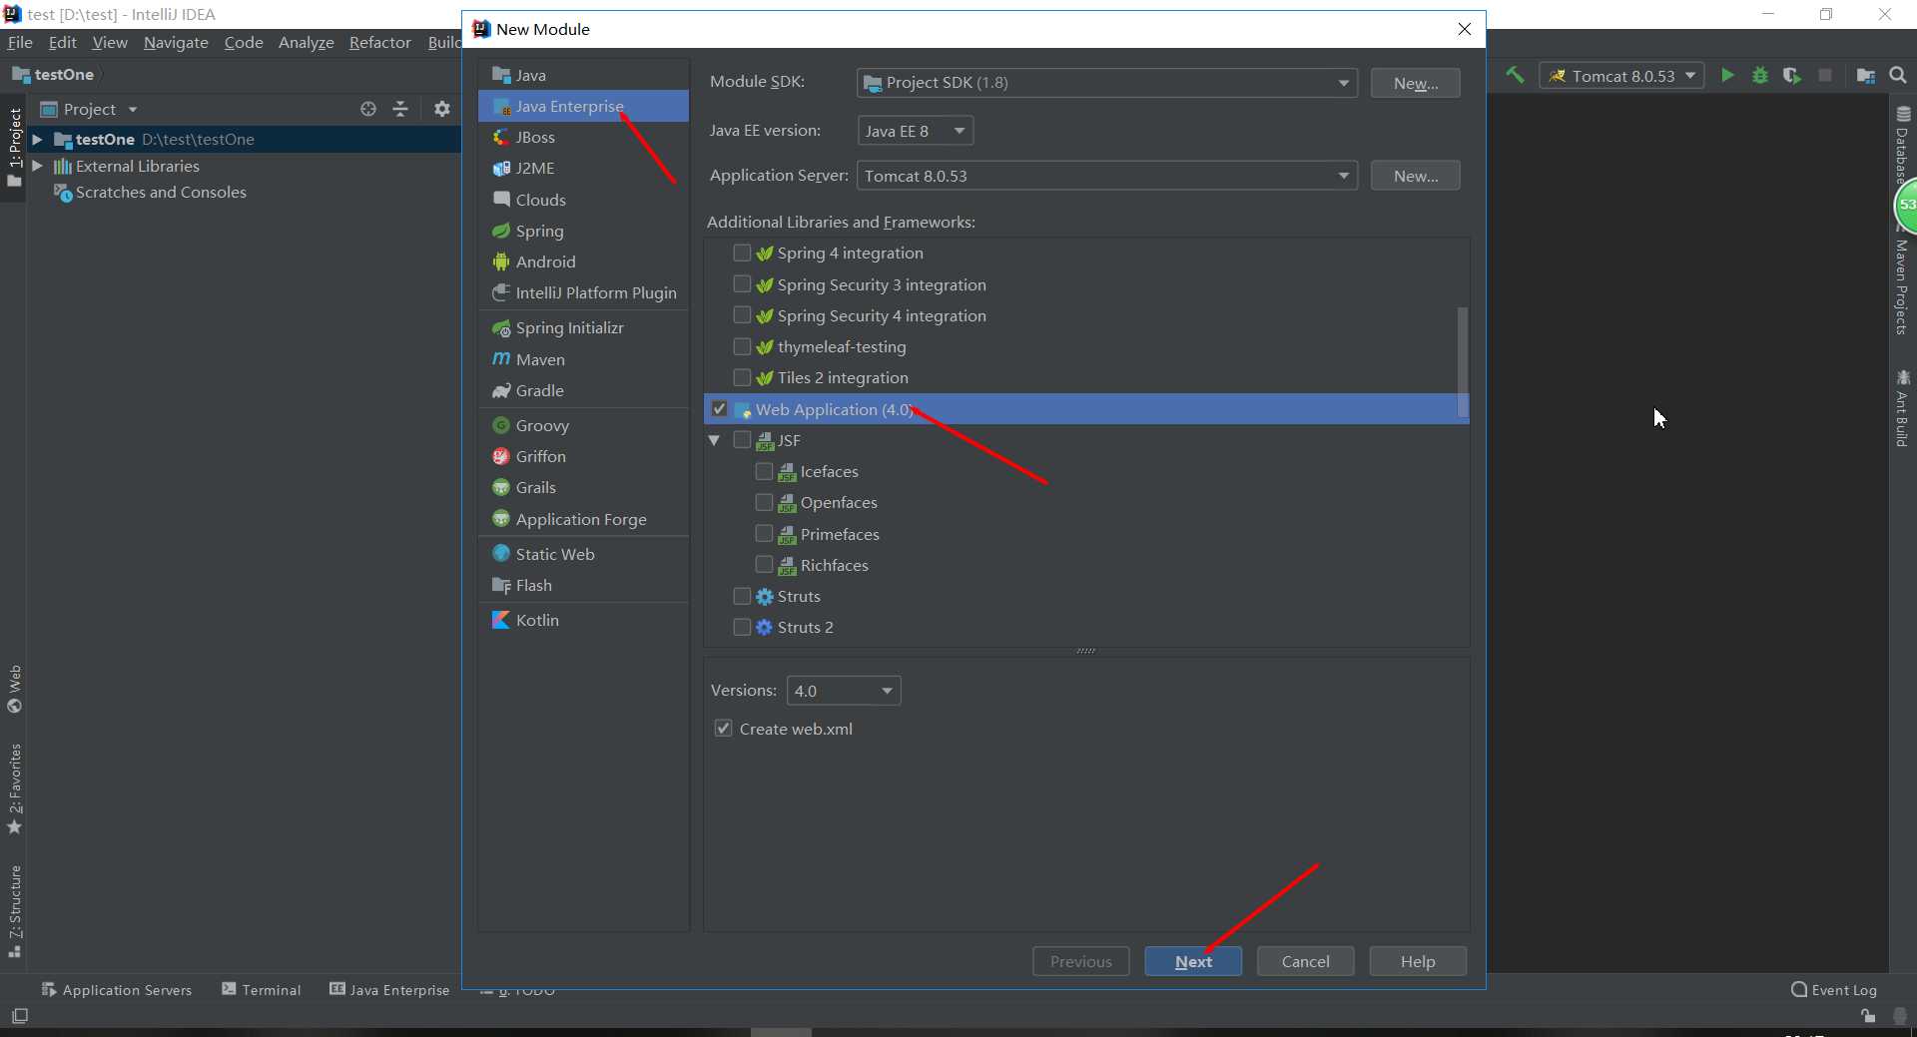Image resolution: width=1917 pixels, height=1037 pixels.
Task: Collapse all in Project panel icon
Action: point(400,109)
